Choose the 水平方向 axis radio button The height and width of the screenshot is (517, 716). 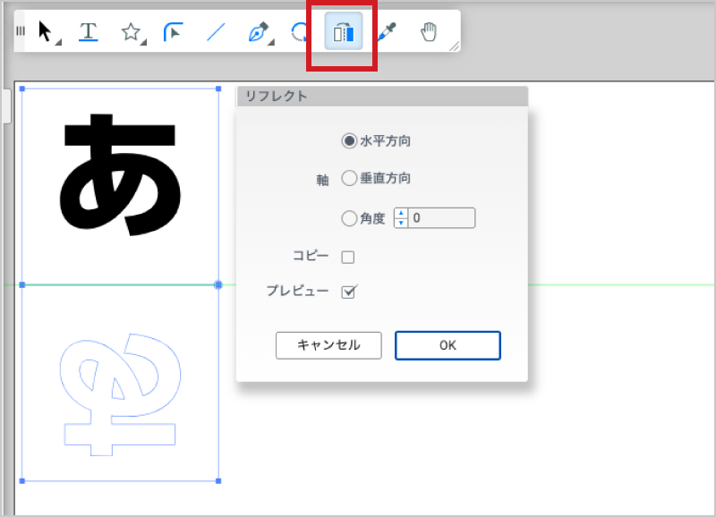coord(349,140)
